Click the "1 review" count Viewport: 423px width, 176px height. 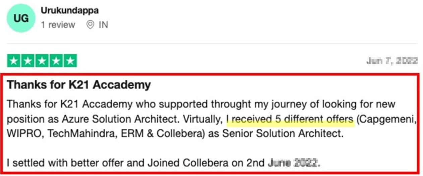tap(58, 25)
